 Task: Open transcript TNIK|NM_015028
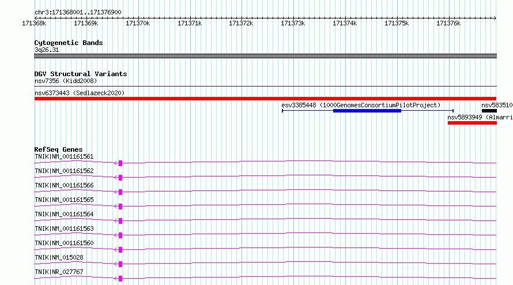(x=59, y=257)
